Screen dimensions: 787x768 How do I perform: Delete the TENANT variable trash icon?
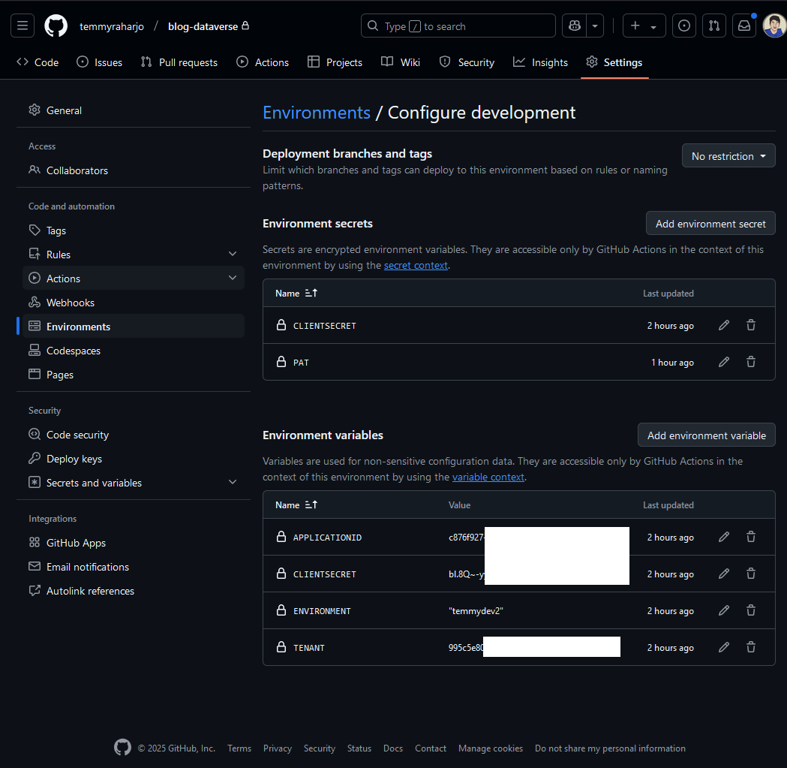(x=751, y=647)
